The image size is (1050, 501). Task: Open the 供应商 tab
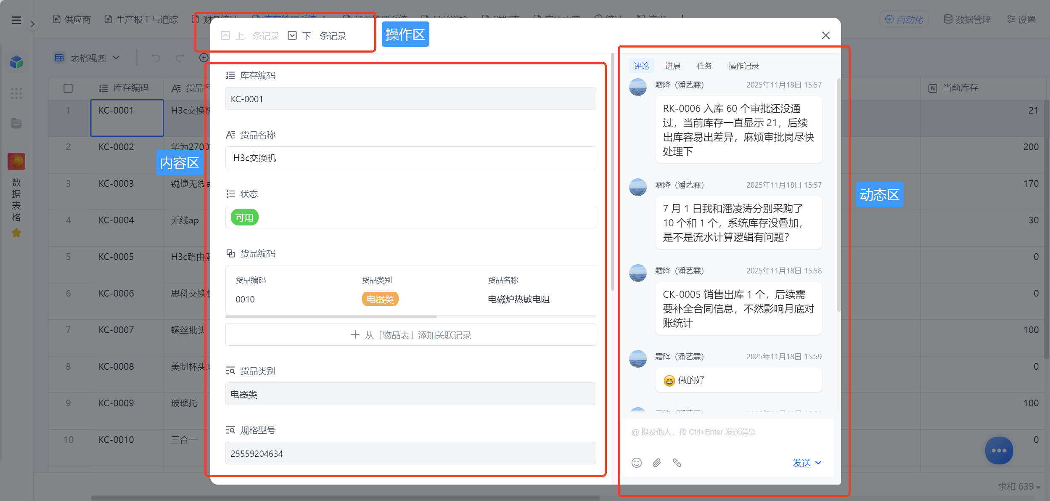tap(72, 19)
